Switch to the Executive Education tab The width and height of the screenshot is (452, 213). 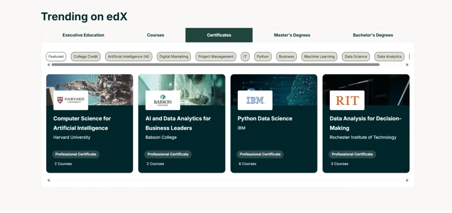pyautogui.click(x=83, y=35)
